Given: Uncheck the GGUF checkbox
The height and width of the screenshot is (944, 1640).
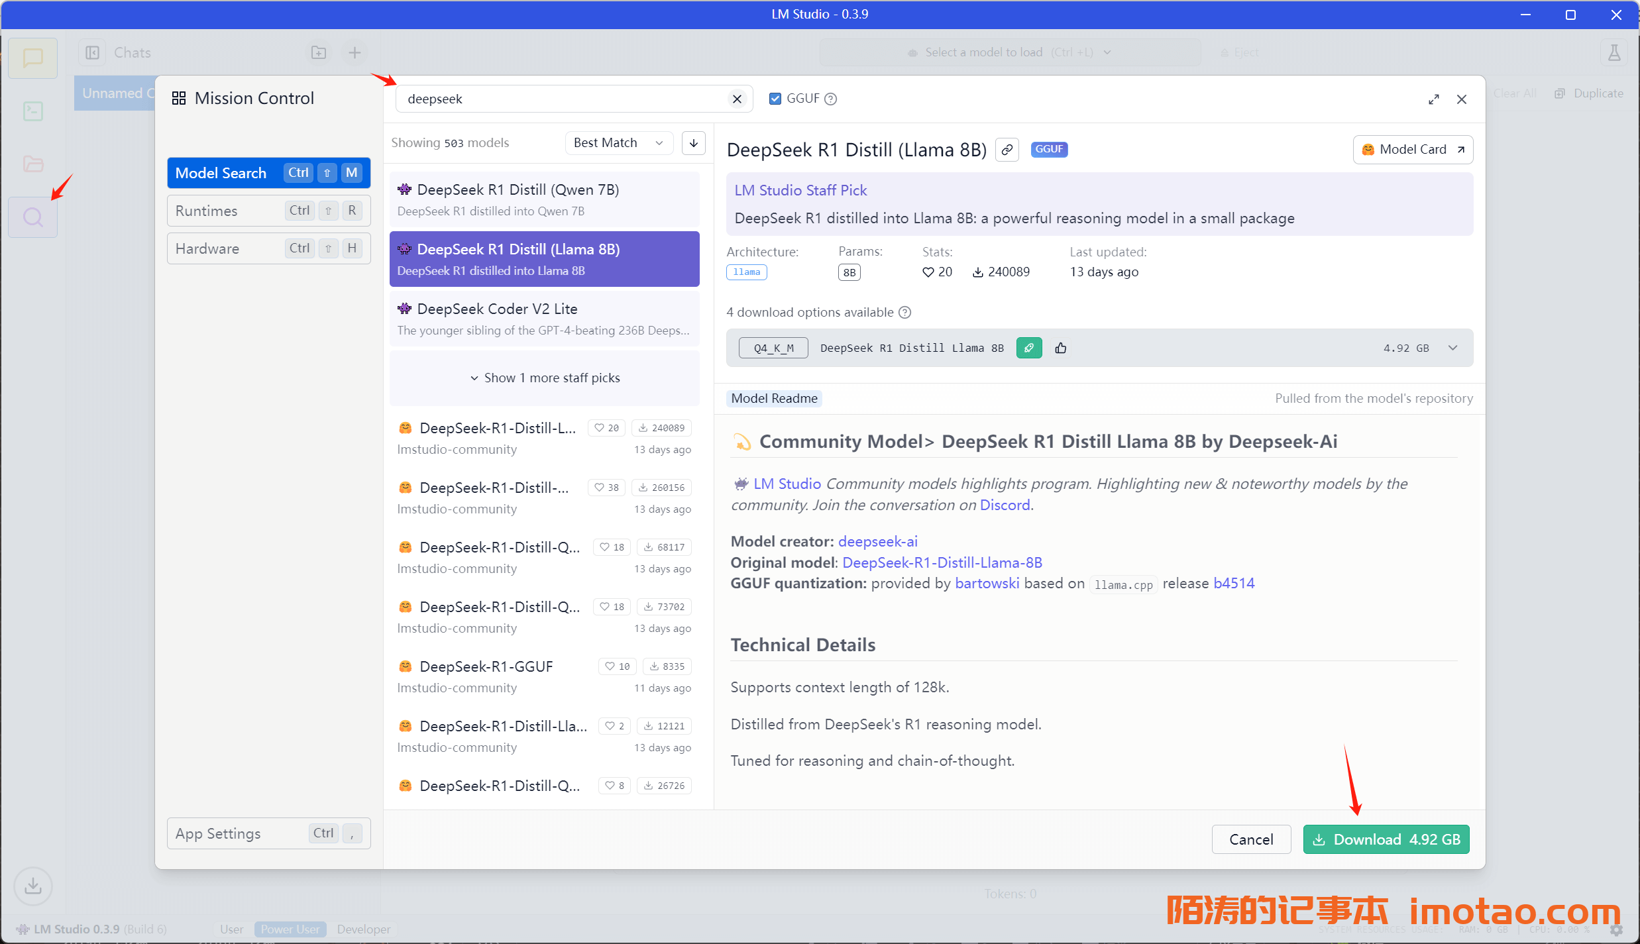Looking at the screenshot, I should point(775,99).
